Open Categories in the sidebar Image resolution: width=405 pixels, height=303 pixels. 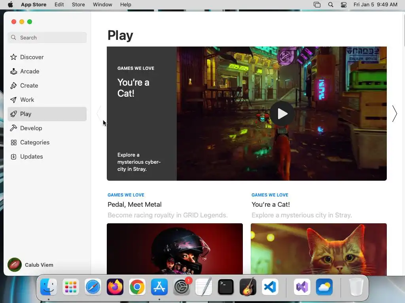tap(47, 142)
